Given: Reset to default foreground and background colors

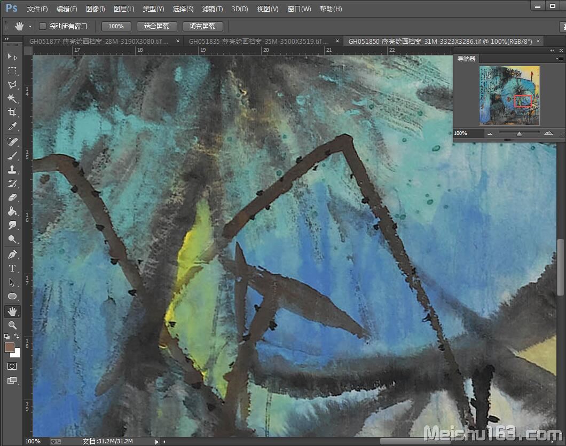Looking at the screenshot, I should [x=7, y=337].
